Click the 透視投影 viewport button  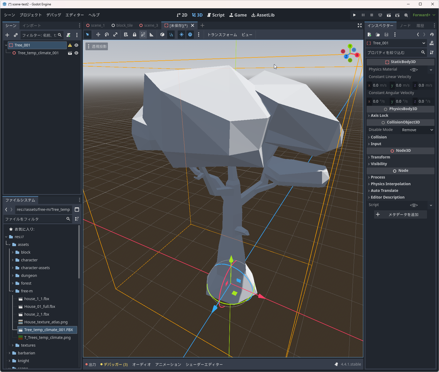[97, 46]
